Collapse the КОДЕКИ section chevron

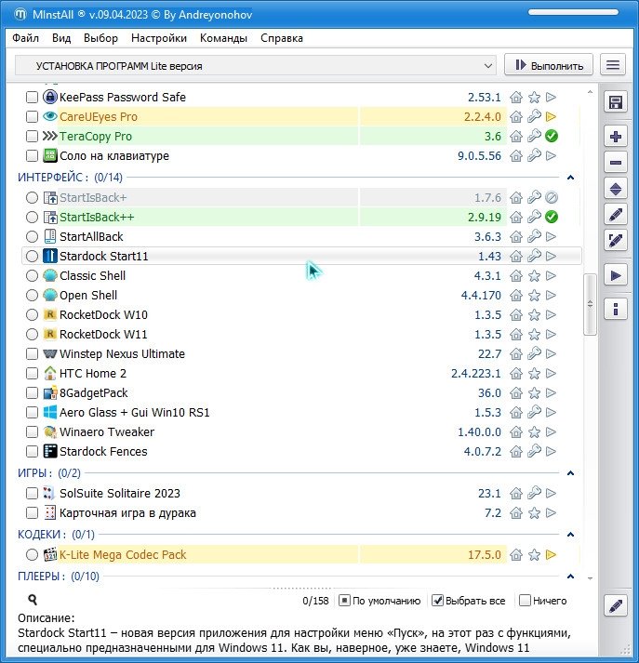click(570, 535)
